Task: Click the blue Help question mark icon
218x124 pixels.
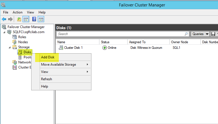Action: tap(34, 19)
